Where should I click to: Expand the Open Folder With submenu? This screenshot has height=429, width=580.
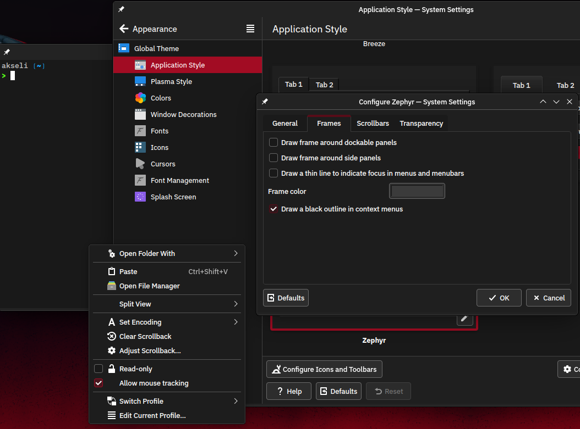(x=236, y=253)
